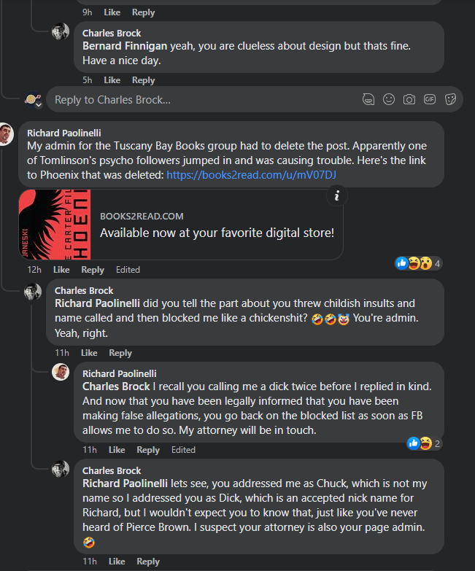The image size is (475, 571).
Task: Open avatar sticker picker in reply box
Action: tap(369, 99)
